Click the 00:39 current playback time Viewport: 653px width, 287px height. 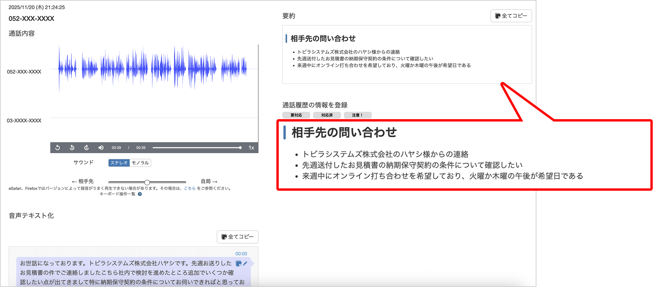click(x=116, y=148)
